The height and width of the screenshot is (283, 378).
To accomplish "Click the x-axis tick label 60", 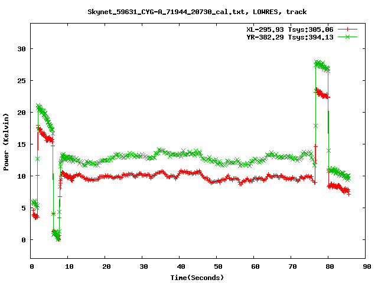I will 256,266.
